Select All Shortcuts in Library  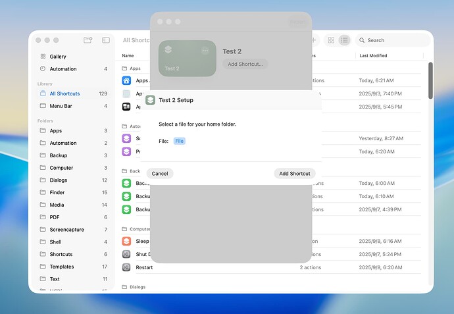coord(64,93)
